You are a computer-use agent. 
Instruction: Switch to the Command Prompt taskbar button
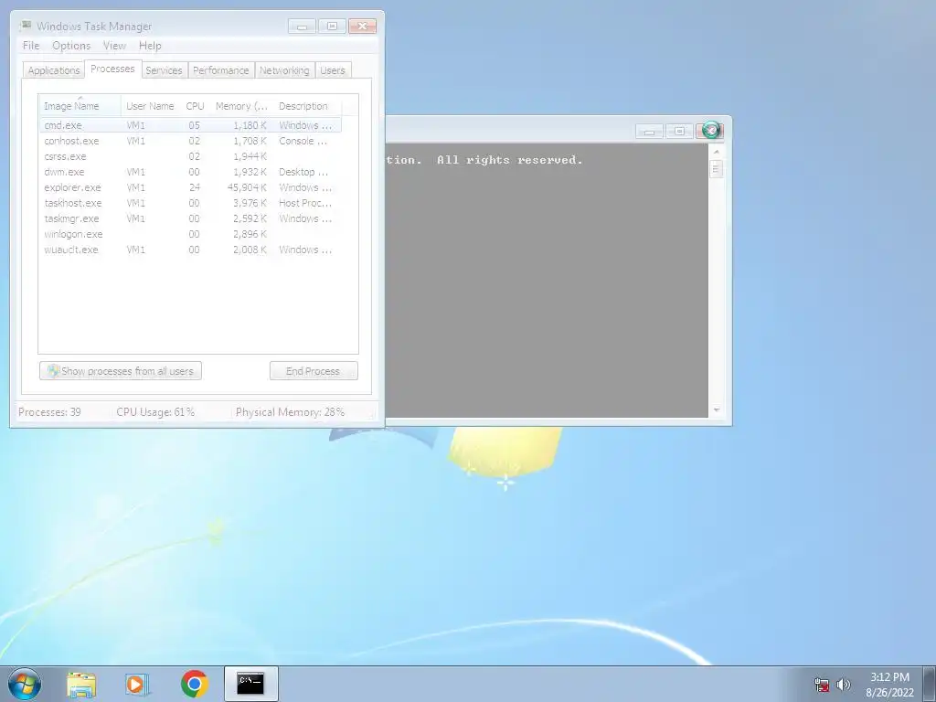(x=250, y=684)
